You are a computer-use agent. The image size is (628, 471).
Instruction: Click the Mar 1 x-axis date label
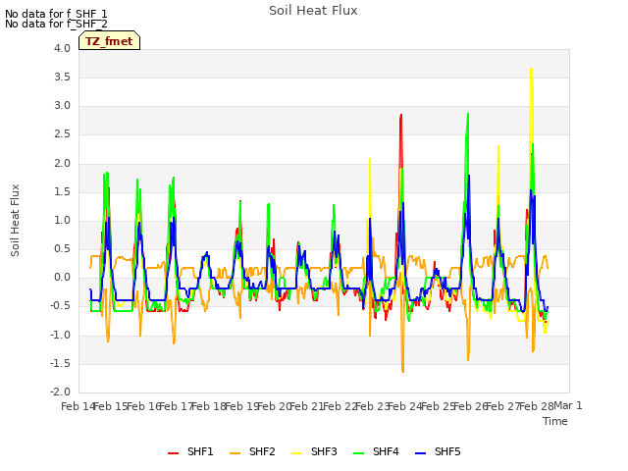[568, 405]
